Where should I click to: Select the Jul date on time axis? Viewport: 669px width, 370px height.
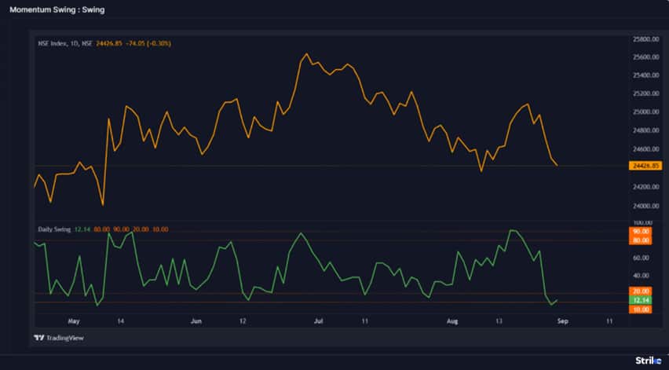[319, 321]
